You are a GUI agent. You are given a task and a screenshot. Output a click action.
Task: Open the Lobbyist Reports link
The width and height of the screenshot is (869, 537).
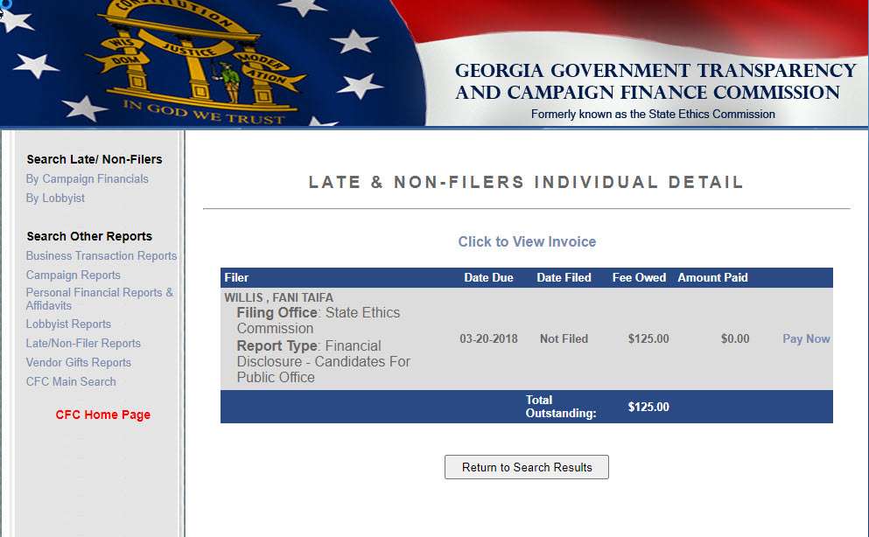68,324
